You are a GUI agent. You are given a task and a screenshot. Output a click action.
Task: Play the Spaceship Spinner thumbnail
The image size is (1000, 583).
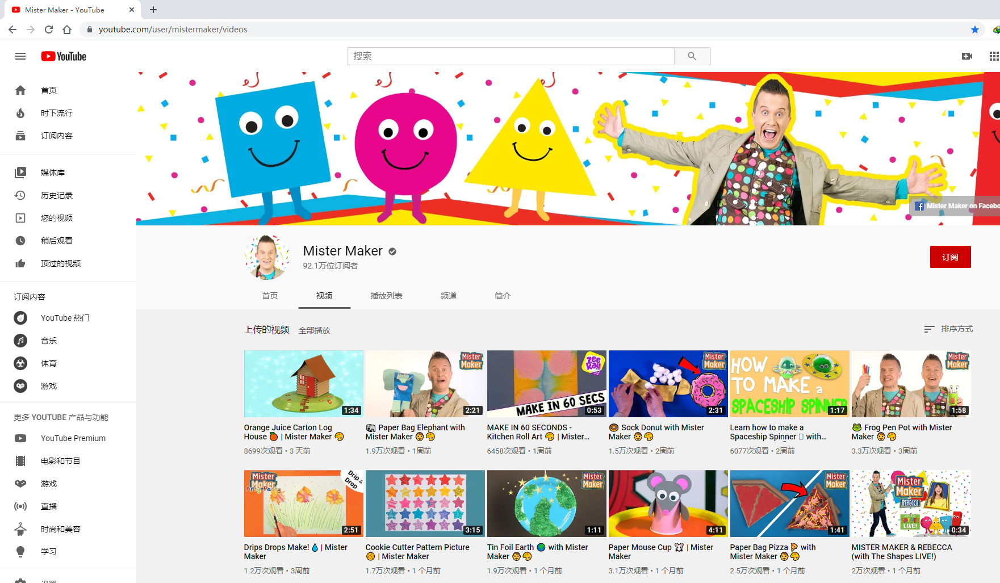point(790,384)
